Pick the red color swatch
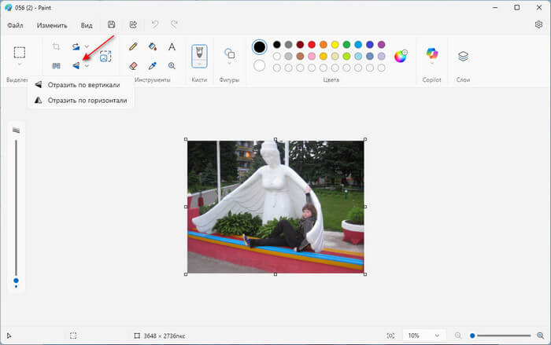Screen dimensions: 551x345 click(x=312, y=45)
